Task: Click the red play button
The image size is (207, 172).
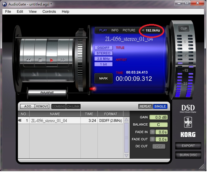Action: click(x=51, y=61)
